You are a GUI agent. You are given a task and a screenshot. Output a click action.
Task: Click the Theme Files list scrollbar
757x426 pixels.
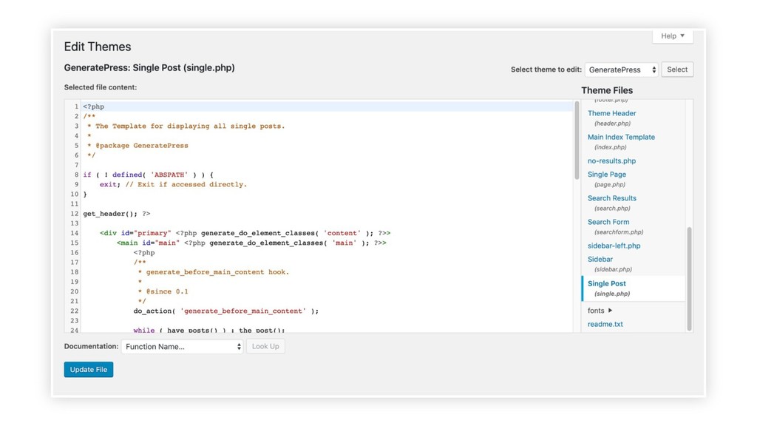(690, 279)
